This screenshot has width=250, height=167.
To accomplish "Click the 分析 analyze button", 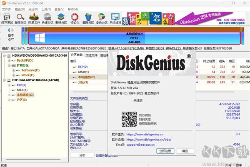I will point(82,155).
